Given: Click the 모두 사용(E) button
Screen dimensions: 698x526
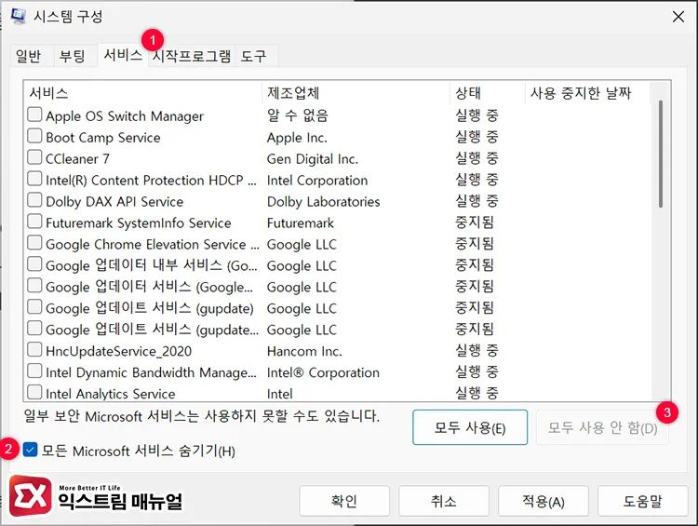Looking at the screenshot, I should (x=470, y=427).
